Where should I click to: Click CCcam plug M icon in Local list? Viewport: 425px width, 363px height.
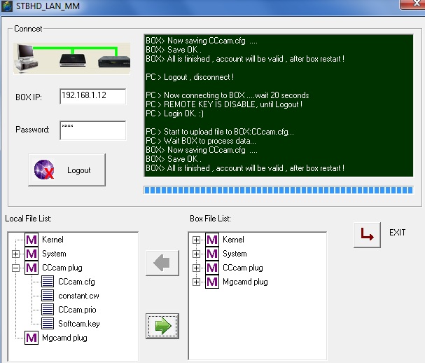coord(32,268)
